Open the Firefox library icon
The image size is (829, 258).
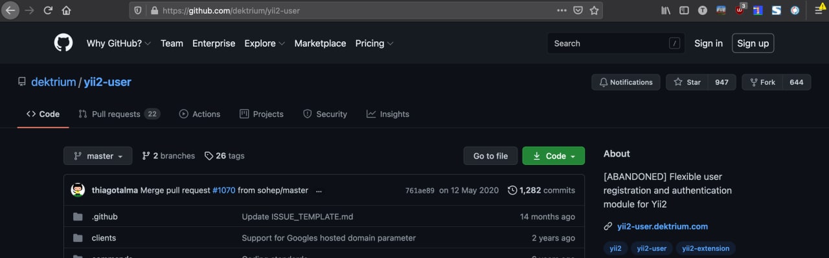click(666, 10)
